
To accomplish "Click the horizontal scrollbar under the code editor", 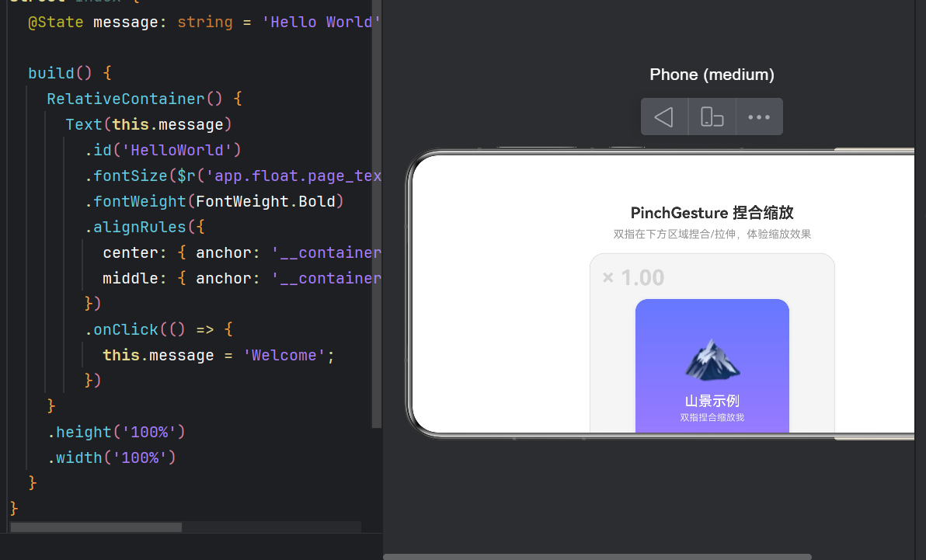I will click(x=96, y=527).
